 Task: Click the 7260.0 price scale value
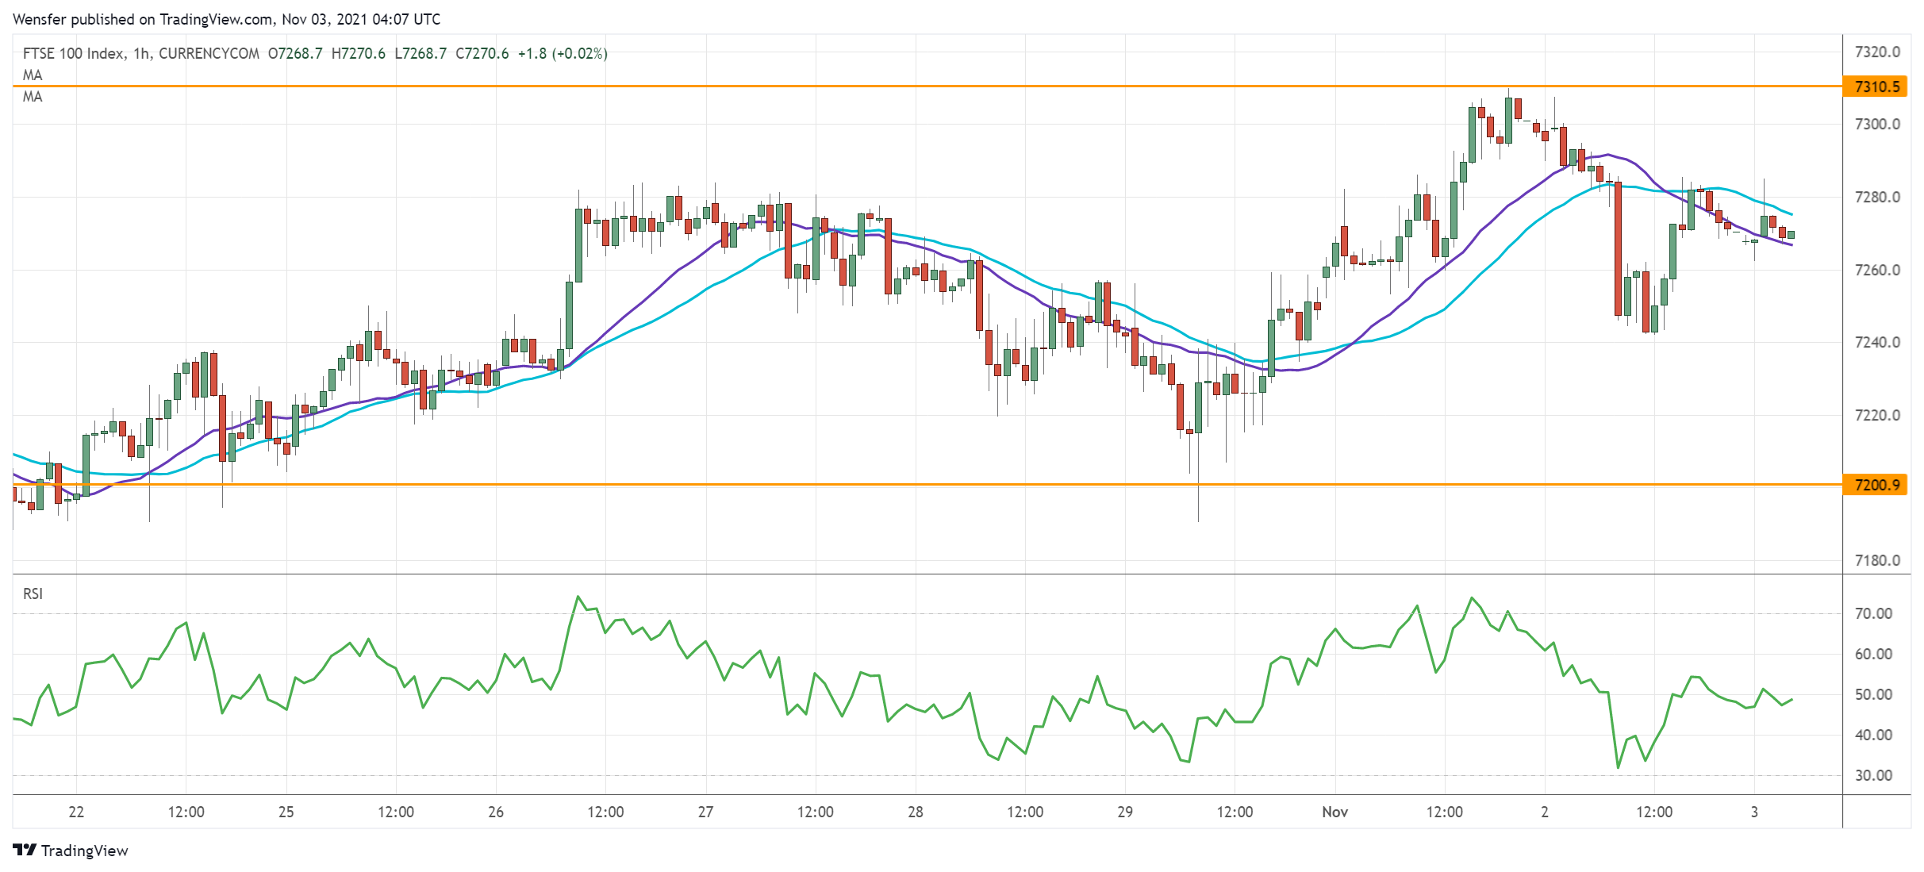coord(1876,270)
